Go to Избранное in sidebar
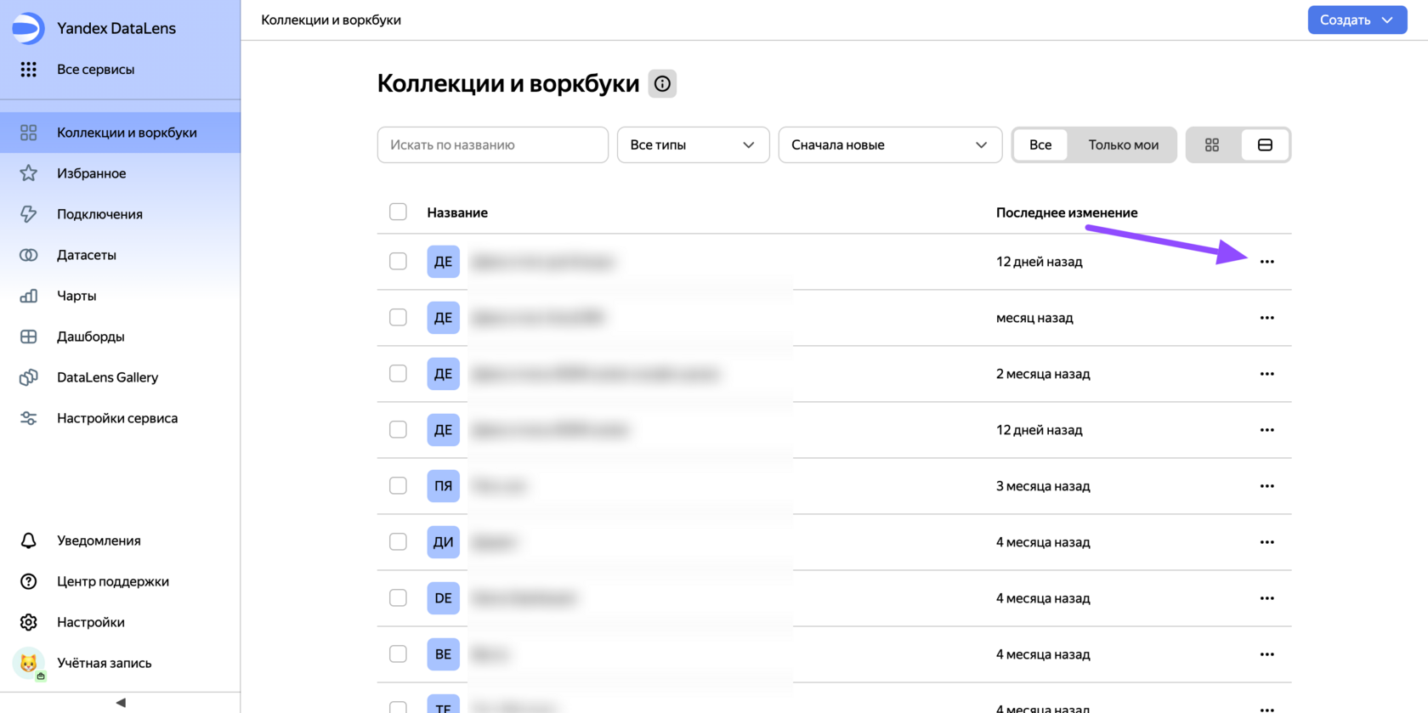The image size is (1428, 713). 120,173
